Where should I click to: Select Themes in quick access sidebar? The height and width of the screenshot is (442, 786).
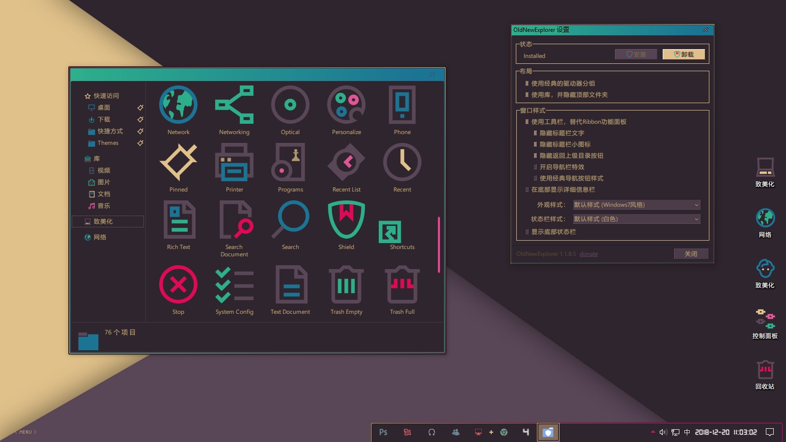pyautogui.click(x=108, y=143)
